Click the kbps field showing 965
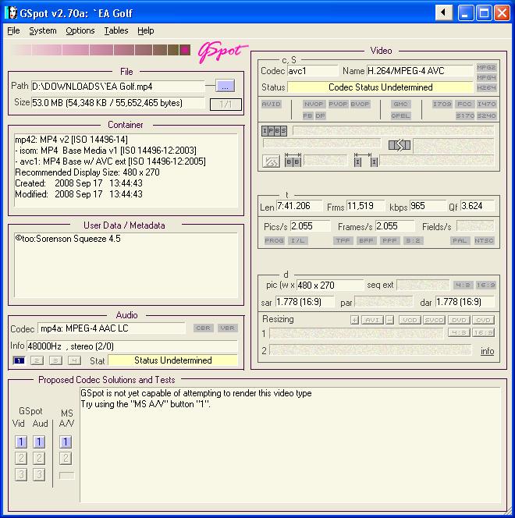This screenshot has width=515, height=518. [x=428, y=206]
